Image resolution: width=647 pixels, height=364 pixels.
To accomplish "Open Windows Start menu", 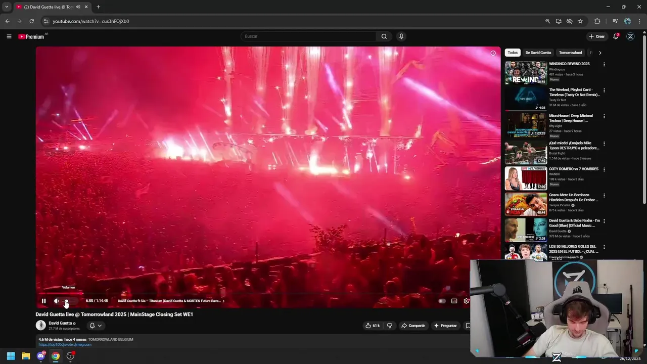I will [x=11, y=356].
